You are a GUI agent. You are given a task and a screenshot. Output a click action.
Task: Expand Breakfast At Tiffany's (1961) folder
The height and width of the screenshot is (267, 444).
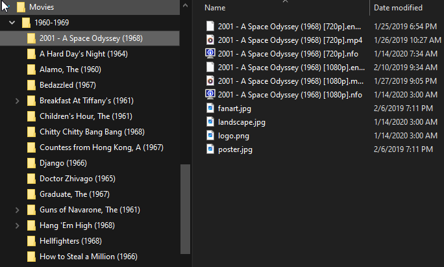(x=18, y=101)
